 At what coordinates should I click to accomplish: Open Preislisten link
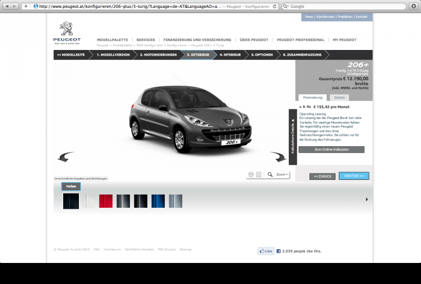coord(345,17)
